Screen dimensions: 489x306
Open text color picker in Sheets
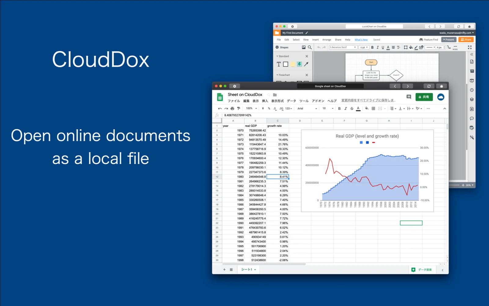(358, 108)
